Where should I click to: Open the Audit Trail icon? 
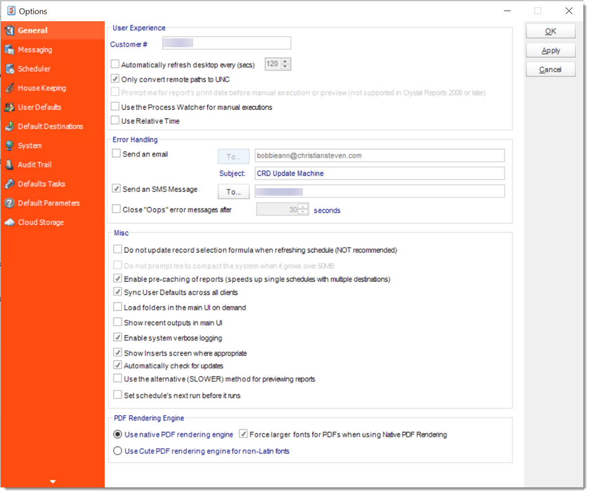tap(9, 165)
